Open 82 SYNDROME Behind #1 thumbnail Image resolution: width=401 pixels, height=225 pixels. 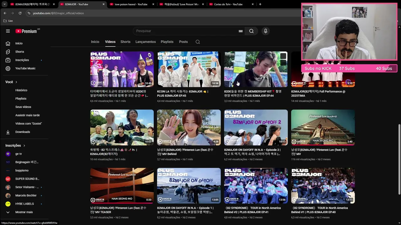coord(323,186)
